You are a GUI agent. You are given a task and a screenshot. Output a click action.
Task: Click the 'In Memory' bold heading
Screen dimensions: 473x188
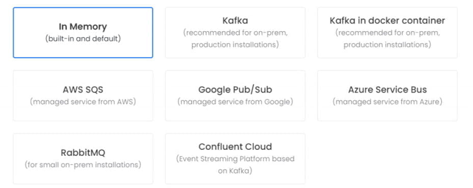pos(83,26)
